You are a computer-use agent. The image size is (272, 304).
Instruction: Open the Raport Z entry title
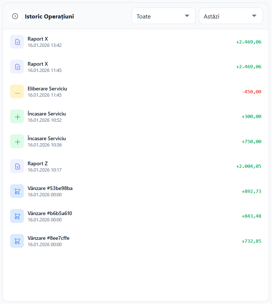(x=38, y=163)
